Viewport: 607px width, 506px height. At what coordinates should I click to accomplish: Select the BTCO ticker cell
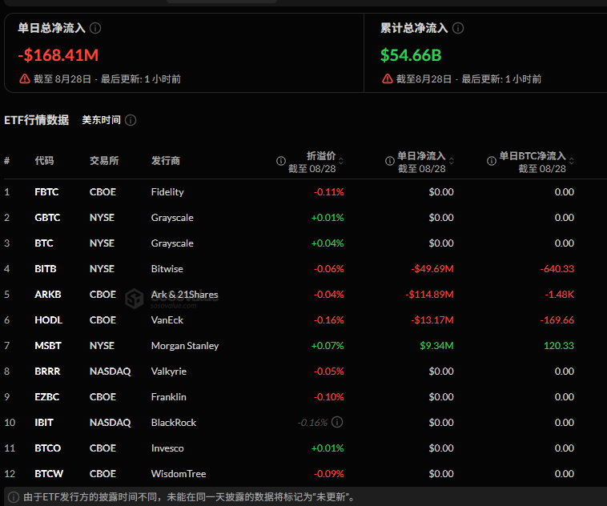(x=47, y=448)
